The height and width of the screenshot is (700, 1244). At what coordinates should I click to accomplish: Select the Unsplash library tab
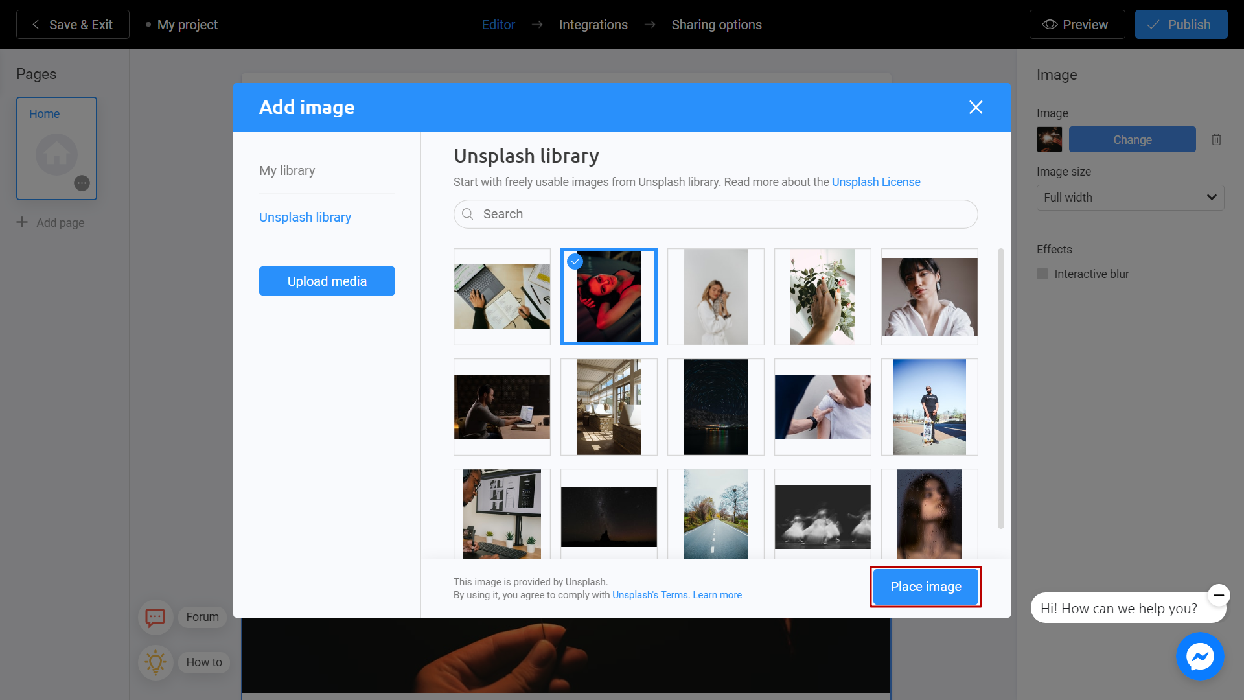(x=305, y=216)
